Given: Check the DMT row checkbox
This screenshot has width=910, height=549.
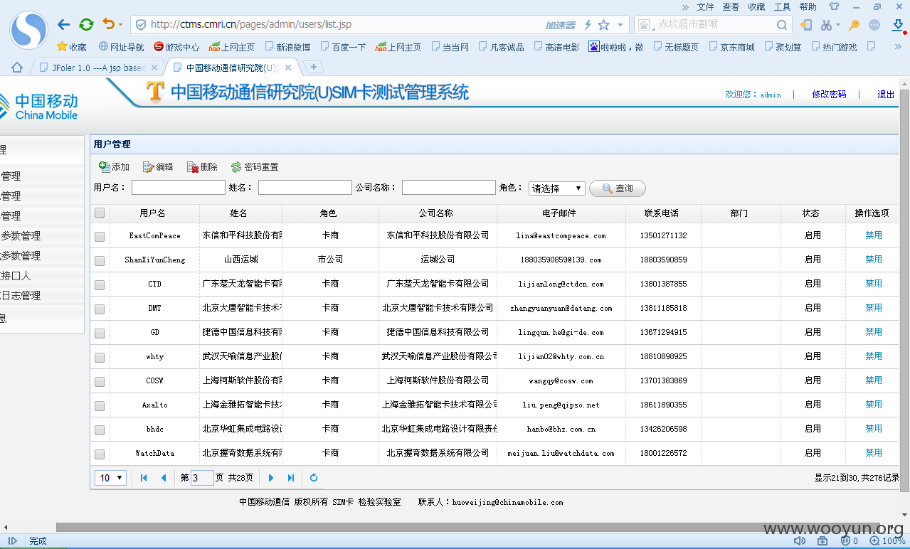Looking at the screenshot, I should [x=100, y=309].
